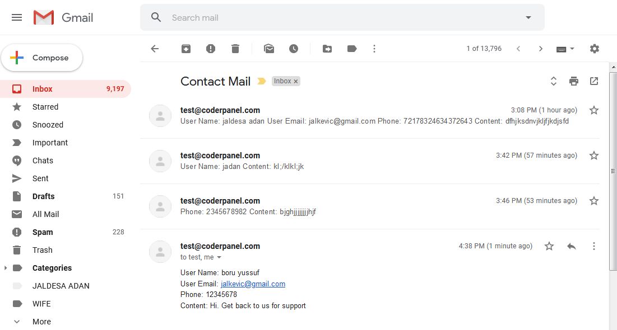Image resolution: width=617 pixels, height=330 pixels.
Task: Star the 3:08 PM message
Action: (x=594, y=110)
